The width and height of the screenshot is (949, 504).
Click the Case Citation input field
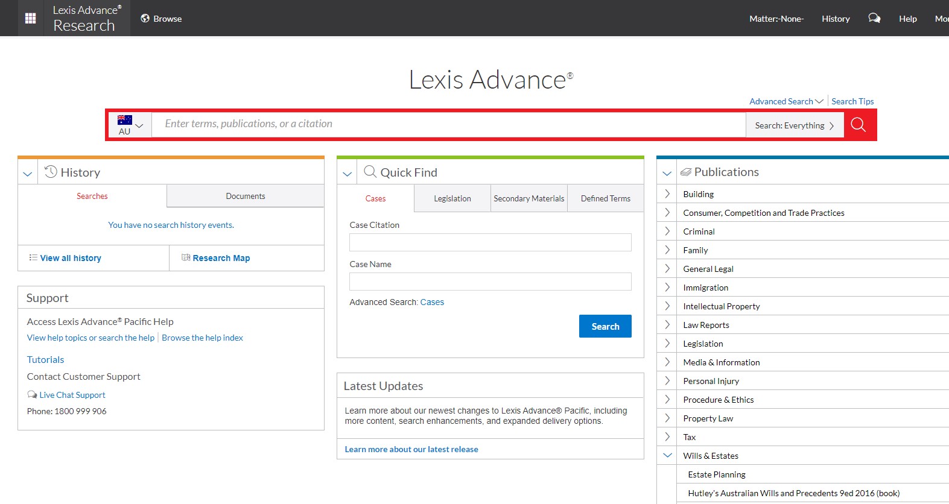pyautogui.click(x=490, y=242)
